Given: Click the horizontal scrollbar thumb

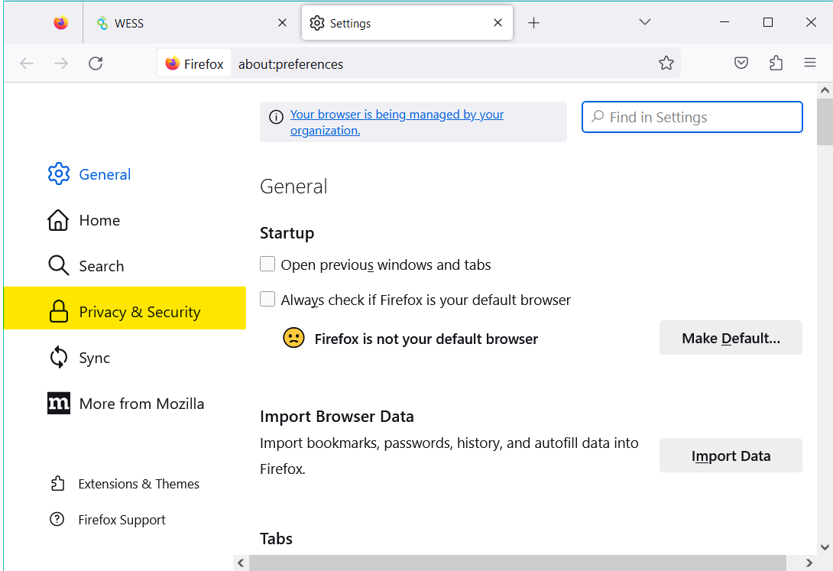Looking at the screenshot, I should [x=517, y=563].
